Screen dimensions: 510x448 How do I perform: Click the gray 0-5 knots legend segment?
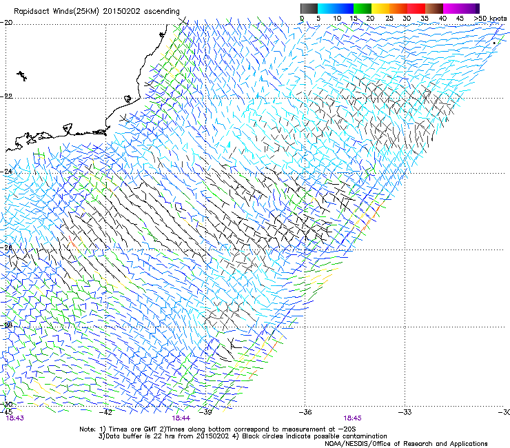coord(309,8)
